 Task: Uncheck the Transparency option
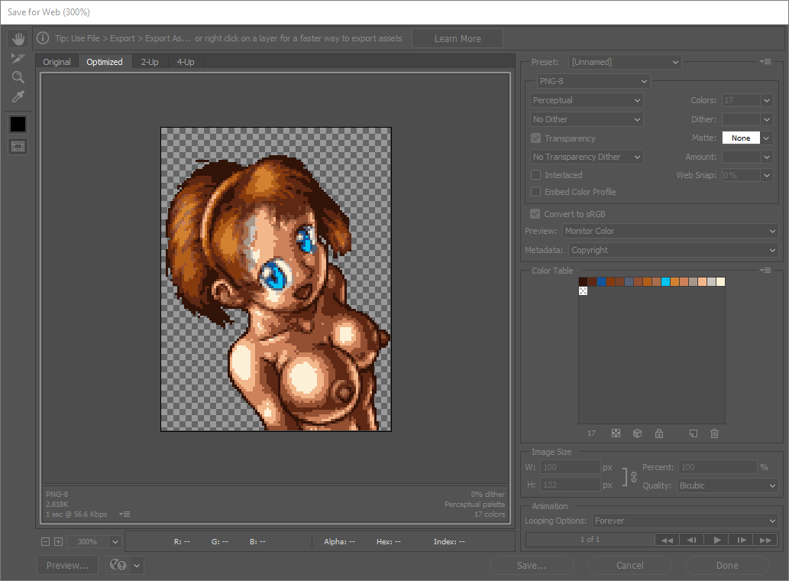coord(535,138)
